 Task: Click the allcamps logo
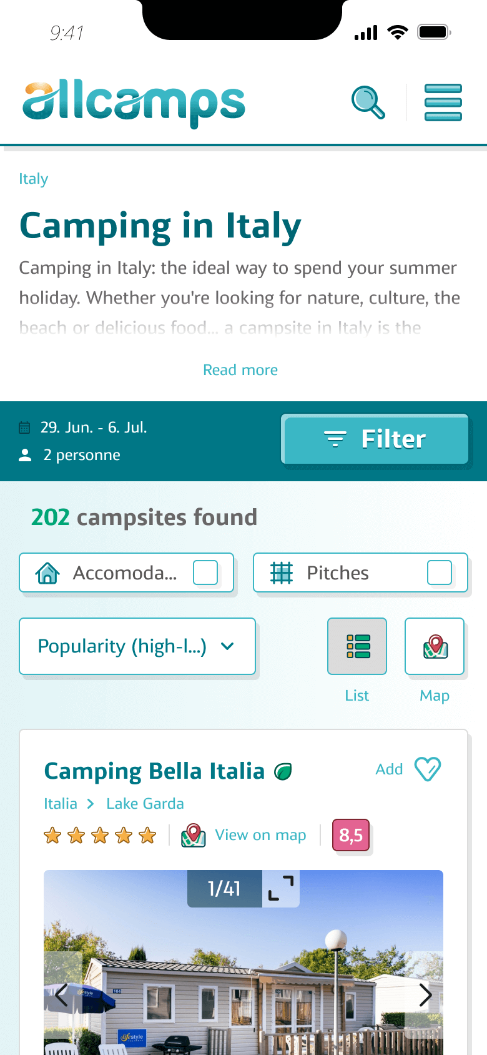coord(134,104)
